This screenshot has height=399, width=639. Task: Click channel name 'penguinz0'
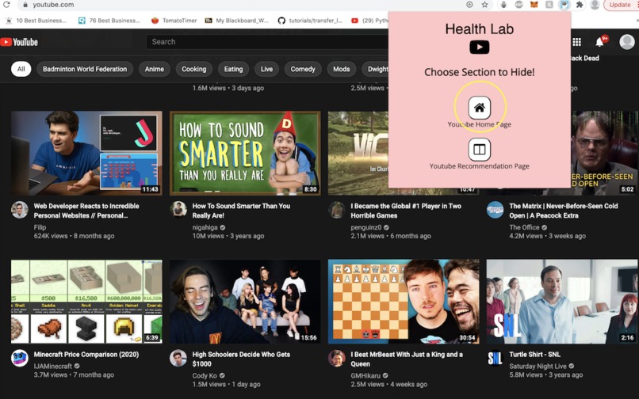pos(366,227)
